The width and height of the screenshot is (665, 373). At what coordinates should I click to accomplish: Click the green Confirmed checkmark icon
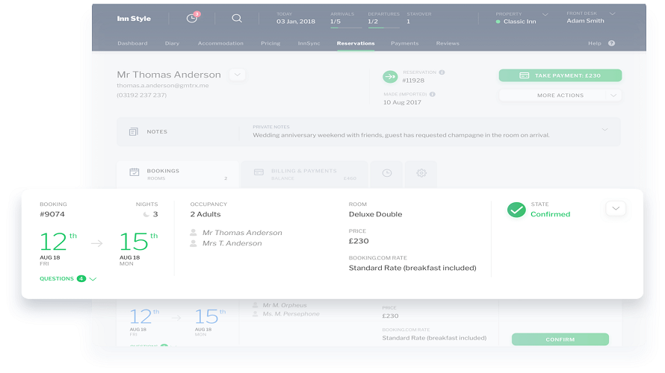tap(516, 210)
